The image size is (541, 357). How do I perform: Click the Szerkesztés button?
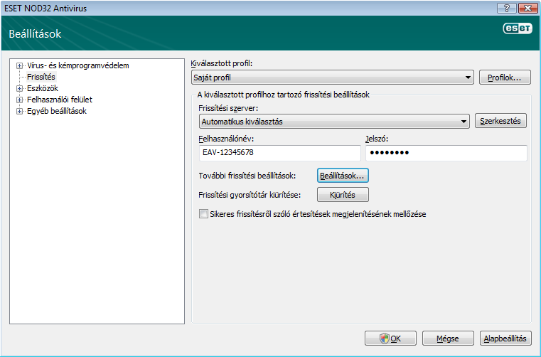coord(500,121)
